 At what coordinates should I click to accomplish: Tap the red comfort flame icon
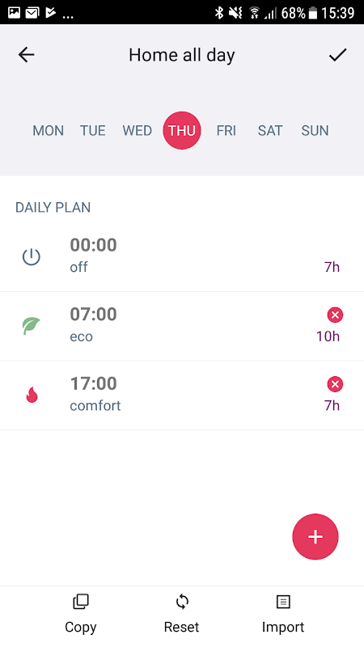32,395
